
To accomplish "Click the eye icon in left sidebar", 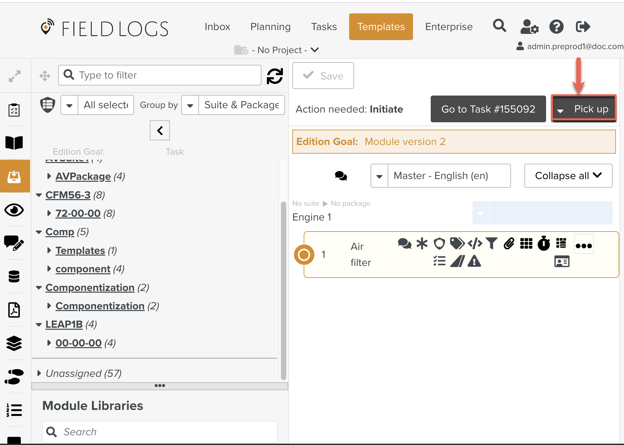I will (14, 210).
